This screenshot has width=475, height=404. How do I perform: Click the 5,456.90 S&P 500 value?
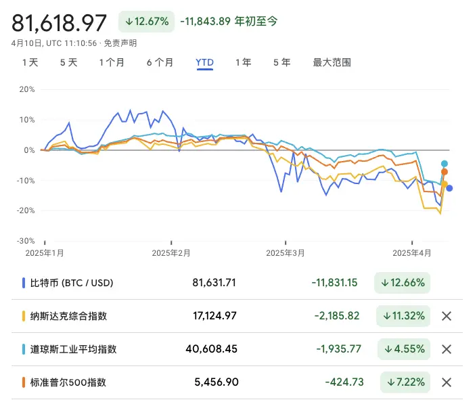(217, 382)
